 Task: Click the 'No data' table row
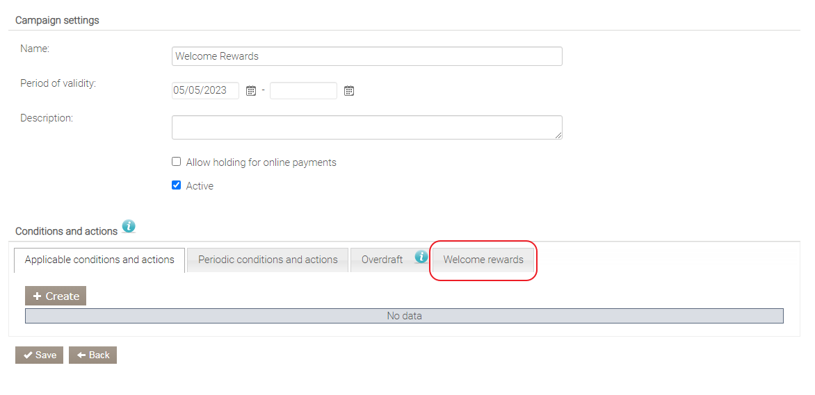pyautogui.click(x=404, y=316)
